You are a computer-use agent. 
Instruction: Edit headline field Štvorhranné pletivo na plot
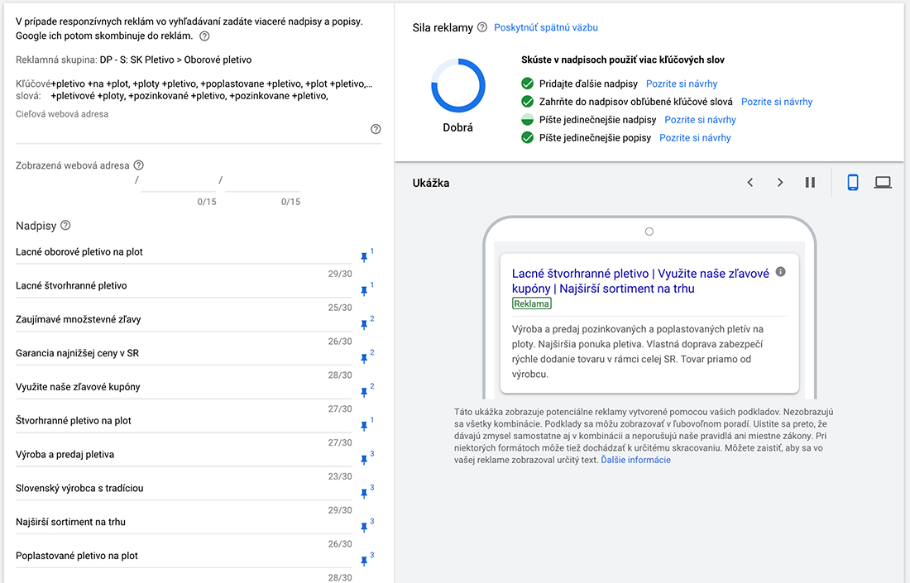point(184,421)
